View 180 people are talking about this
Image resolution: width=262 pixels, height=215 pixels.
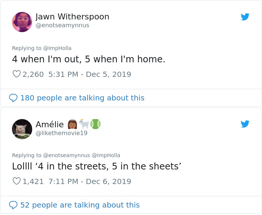pyautogui.click(x=82, y=98)
